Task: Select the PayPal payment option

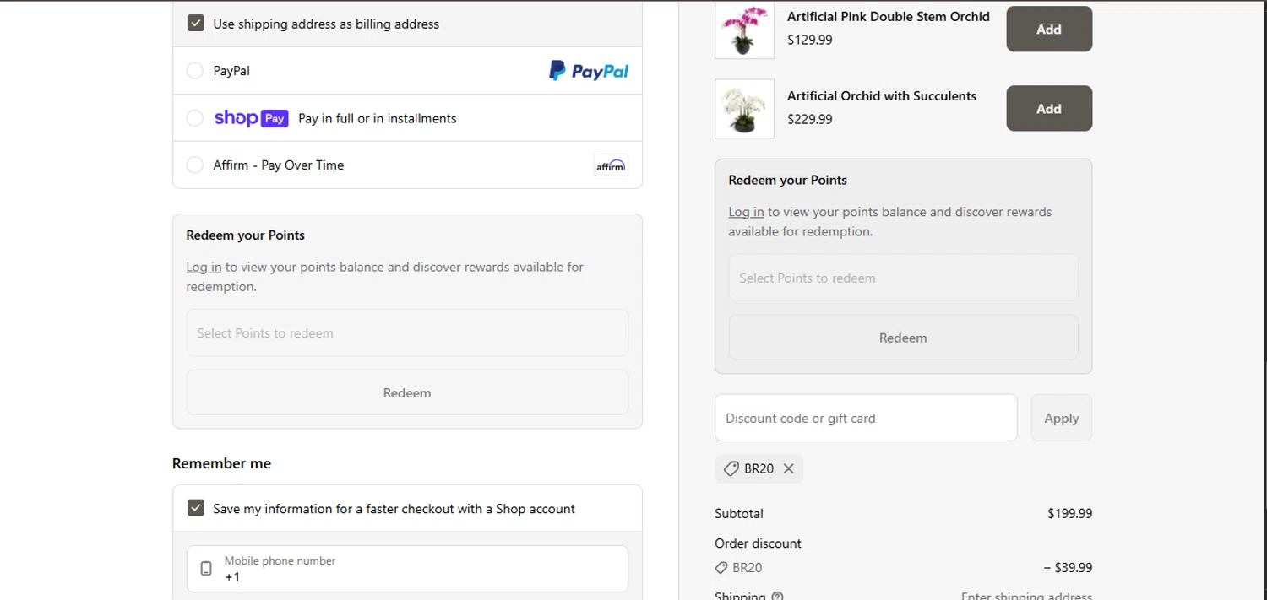Action: pyautogui.click(x=195, y=71)
